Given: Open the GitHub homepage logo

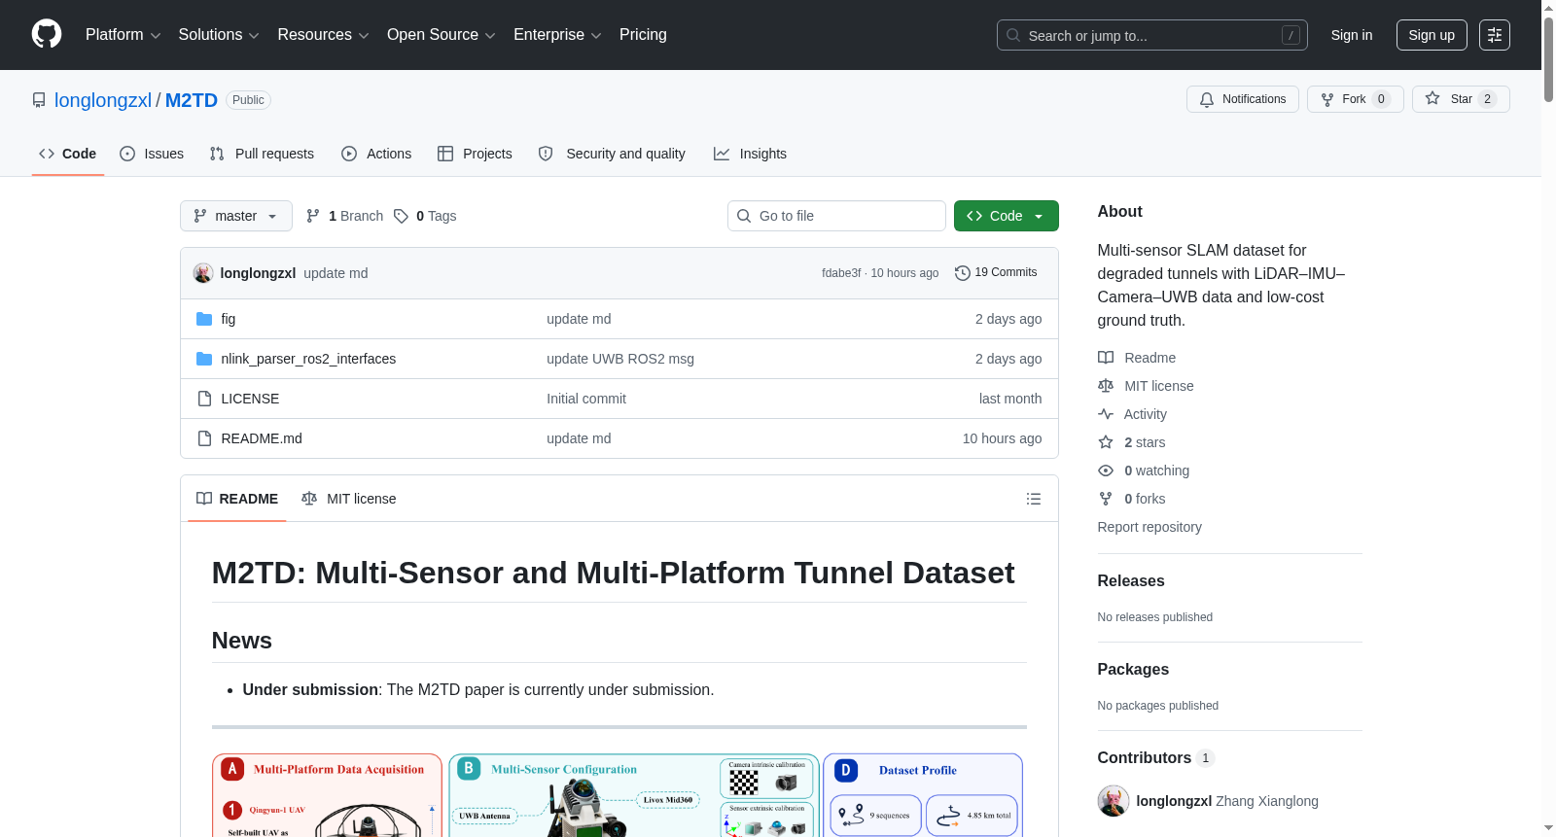Looking at the screenshot, I should coord(47,35).
